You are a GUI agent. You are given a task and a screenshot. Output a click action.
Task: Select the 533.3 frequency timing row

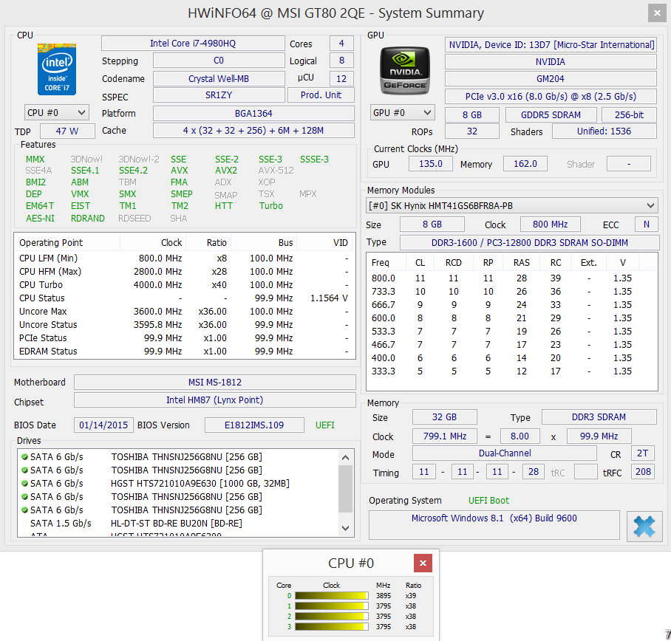point(512,332)
